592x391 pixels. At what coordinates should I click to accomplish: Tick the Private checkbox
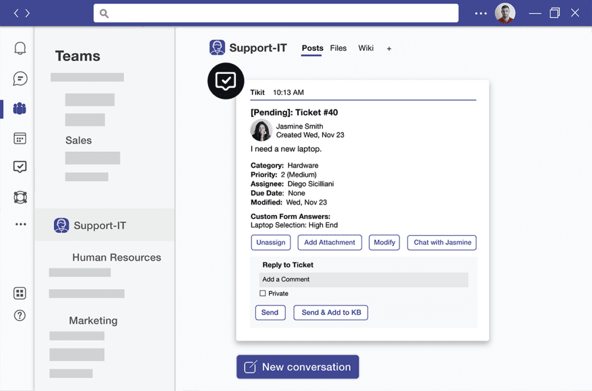click(263, 293)
